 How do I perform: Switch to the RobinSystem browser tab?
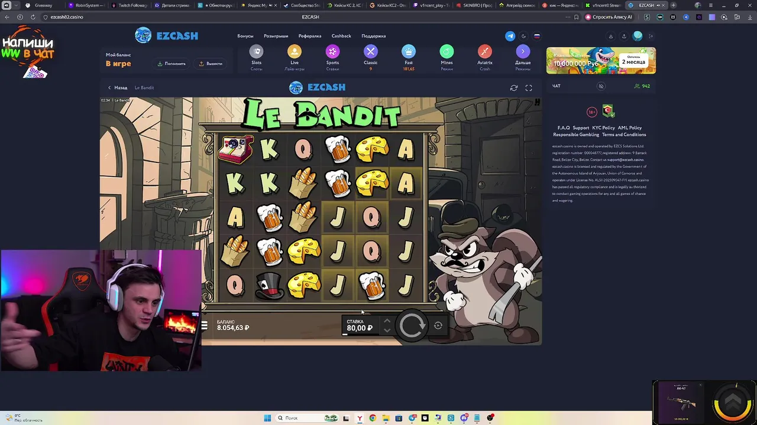tap(86, 5)
